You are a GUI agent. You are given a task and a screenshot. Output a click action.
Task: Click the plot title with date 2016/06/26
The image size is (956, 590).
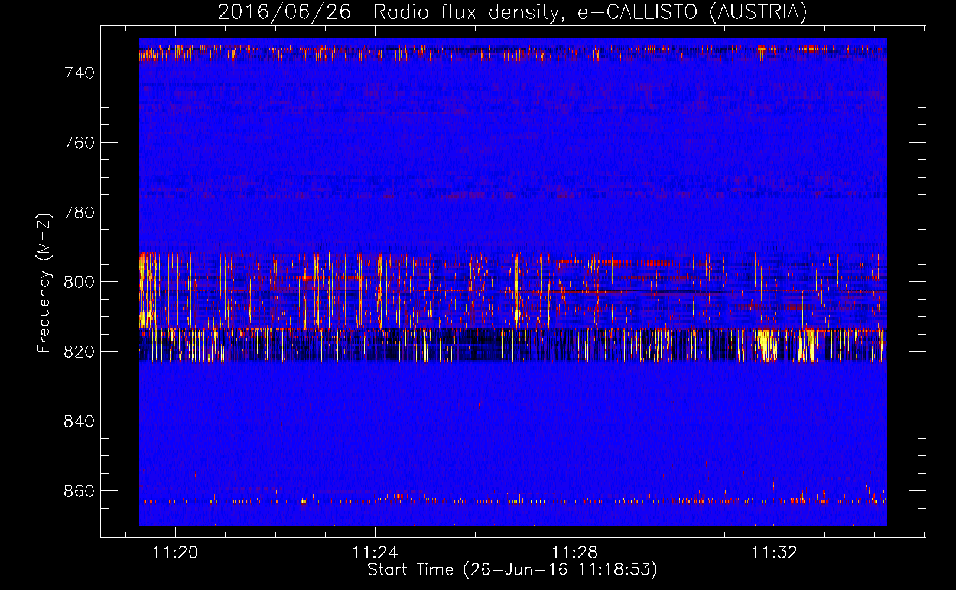click(512, 12)
